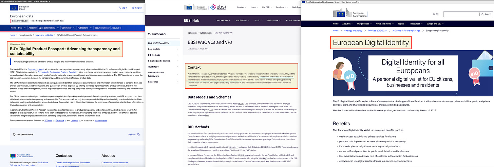494x167 pixels.
Task: Open the Contact the European Data Portal team link
Action: tap(73, 163)
